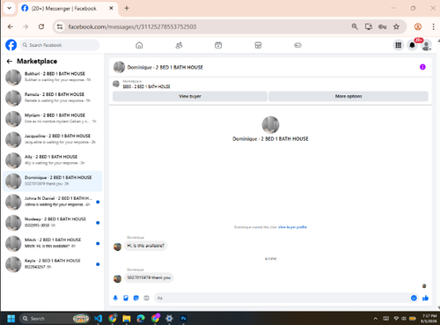Click the voice clip microphone icon
Image resolution: width=440 pixels, height=325 pixels.
click(115, 298)
